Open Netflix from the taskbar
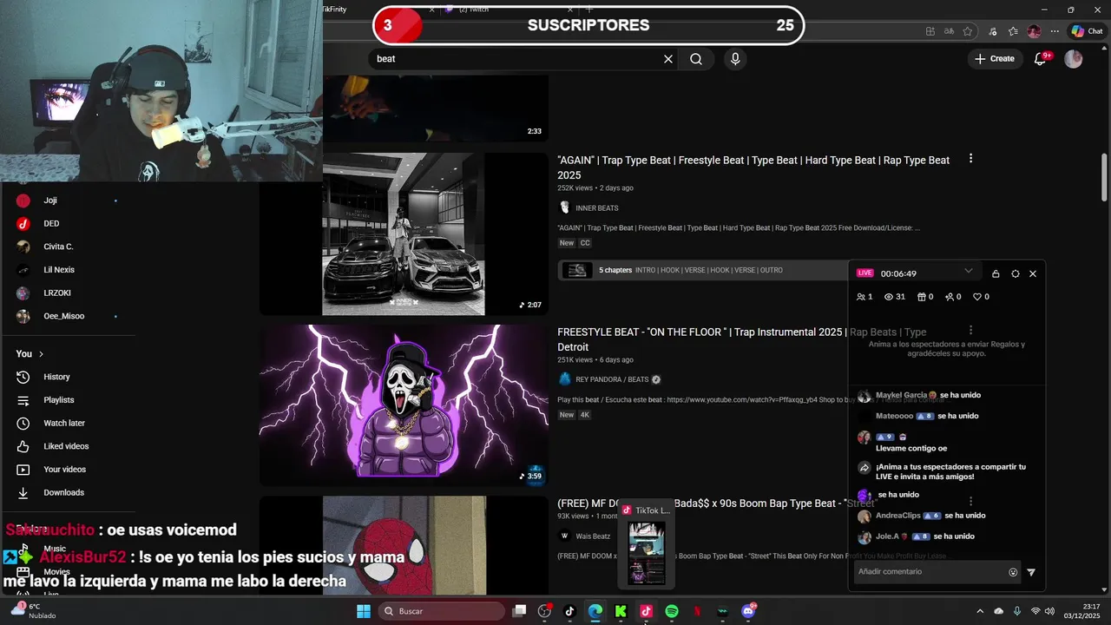 click(697, 611)
